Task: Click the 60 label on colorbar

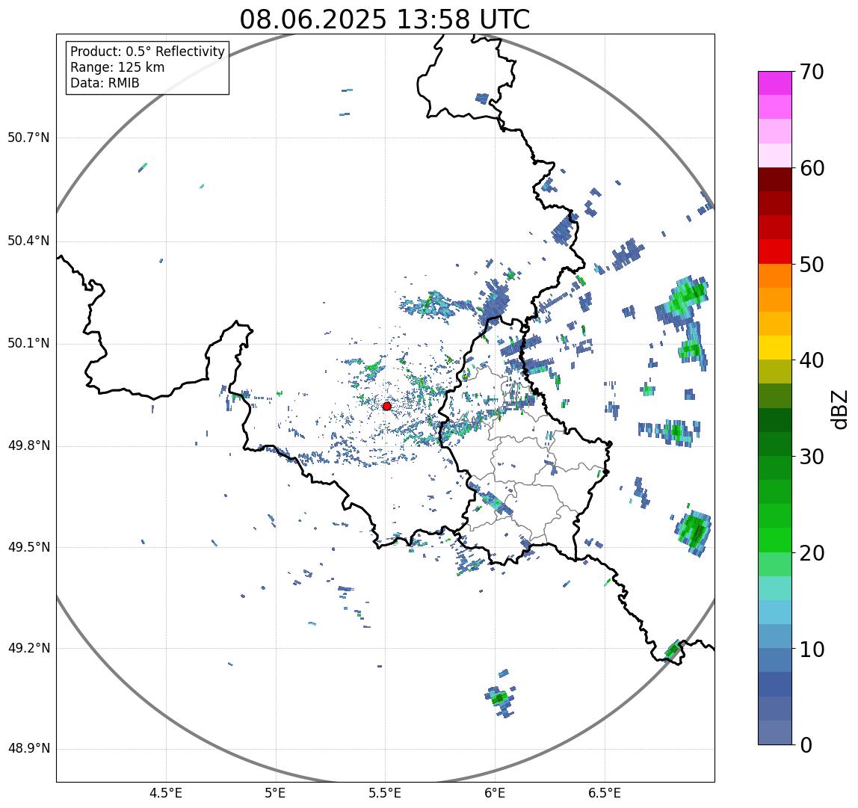Action: (x=812, y=168)
